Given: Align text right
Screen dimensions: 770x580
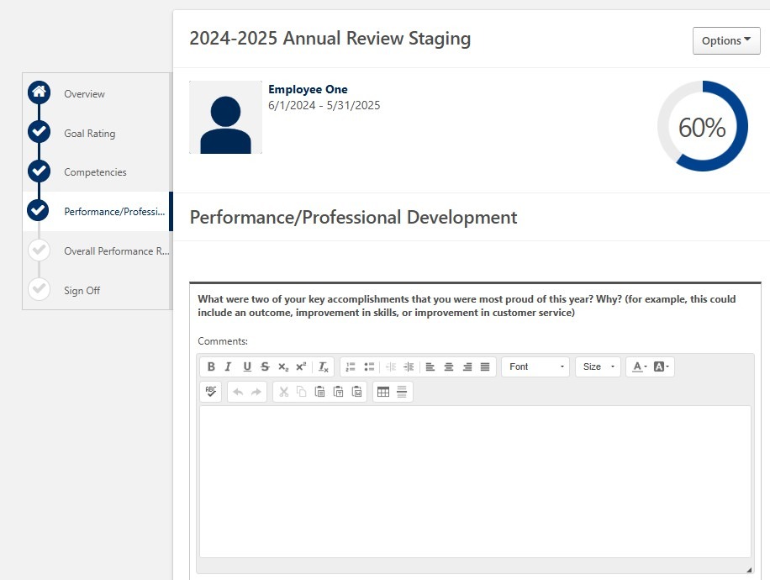Looking at the screenshot, I should tap(467, 366).
